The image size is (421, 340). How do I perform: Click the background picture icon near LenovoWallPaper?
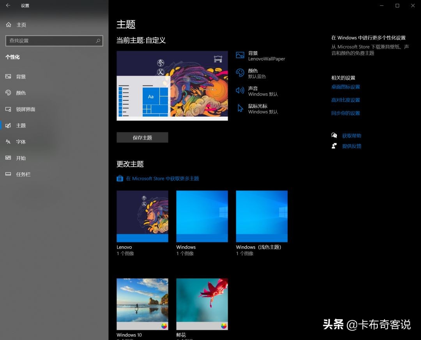(x=240, y=55)
